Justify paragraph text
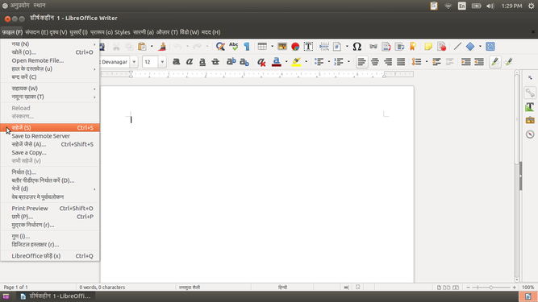 pyautogui.click(x=401, y=62)
